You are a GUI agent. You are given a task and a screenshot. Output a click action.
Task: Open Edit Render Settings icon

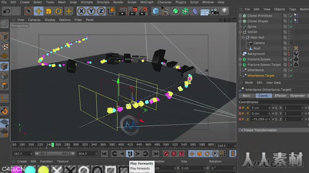click(143, 11)
